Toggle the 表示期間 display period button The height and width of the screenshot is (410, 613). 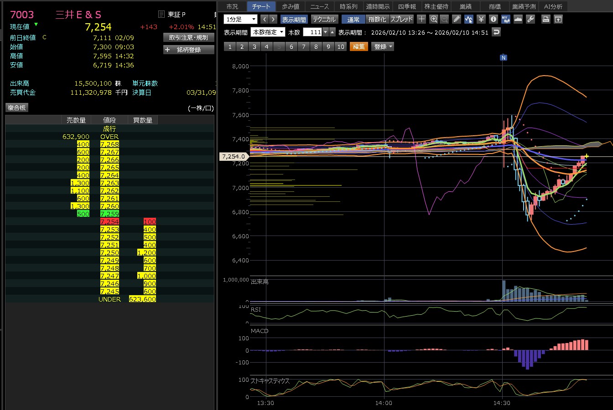pos(294,20)
